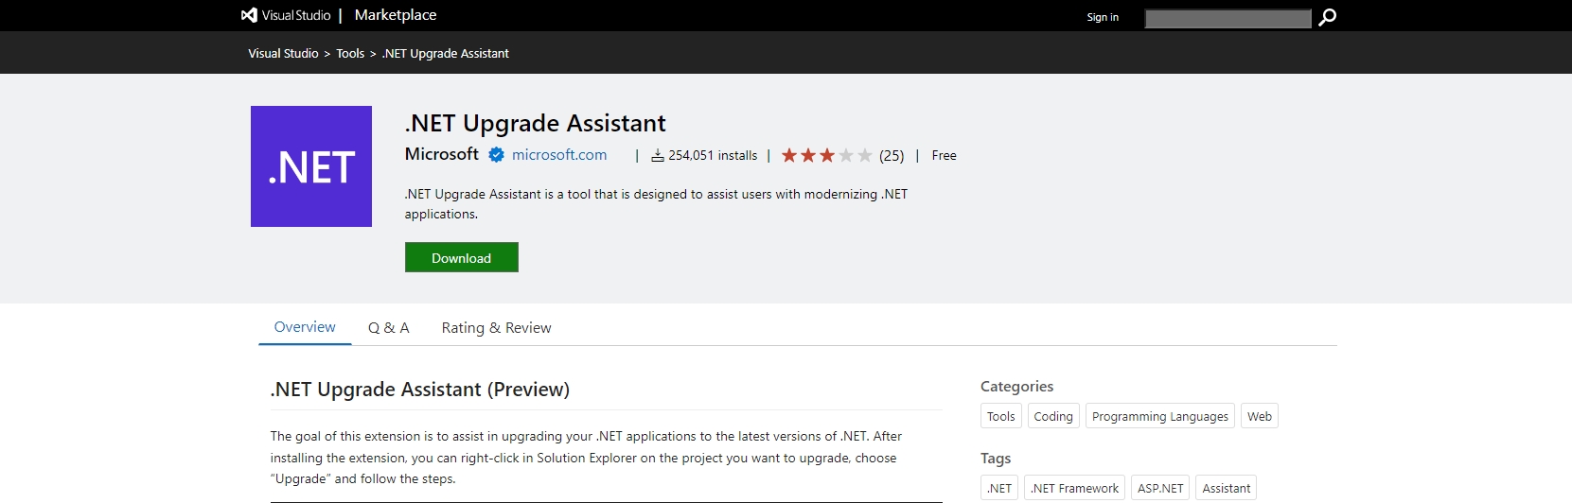
Task: Click the installs download icon
Action: pos(658,155)
